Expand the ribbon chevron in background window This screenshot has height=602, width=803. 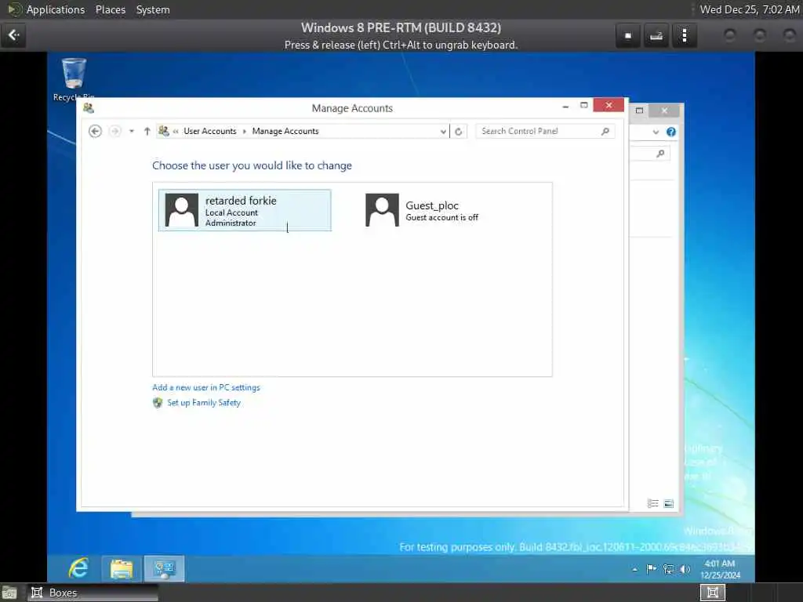(x=656, y=132)
